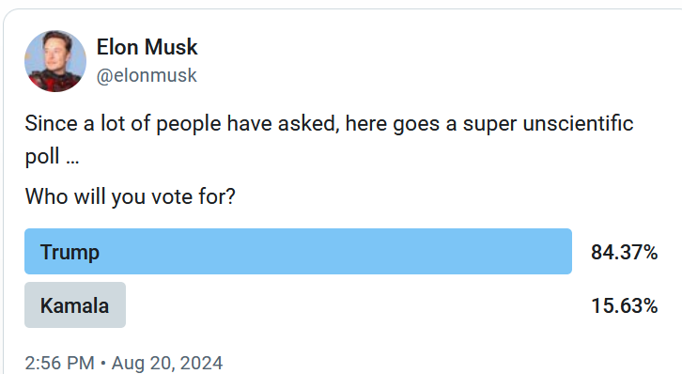Screen dimensions: 682x374
Task: Click the Aug 20, 2024 date
Action: pyautogui.click(x=167, y=363)
